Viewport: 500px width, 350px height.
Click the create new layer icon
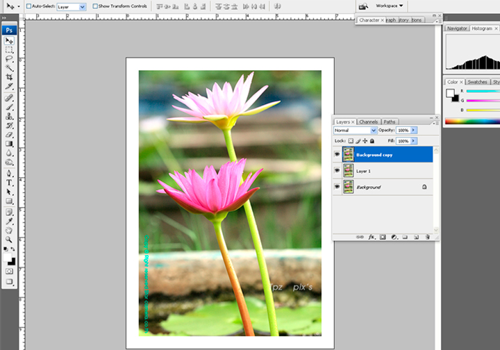416,237
